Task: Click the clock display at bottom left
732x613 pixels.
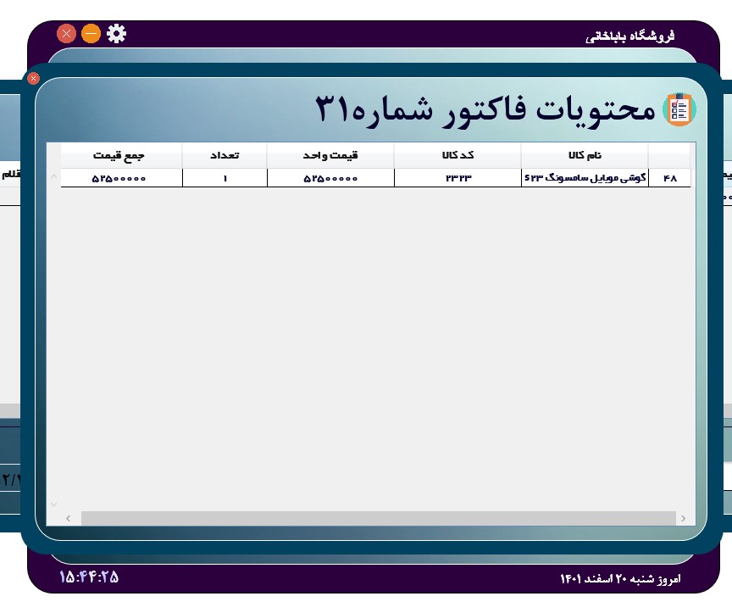Action: [x=89, y=577]
